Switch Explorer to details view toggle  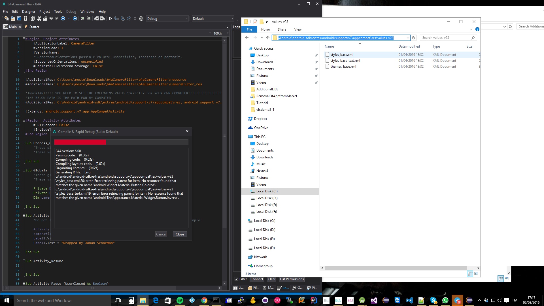coord(470,274)
